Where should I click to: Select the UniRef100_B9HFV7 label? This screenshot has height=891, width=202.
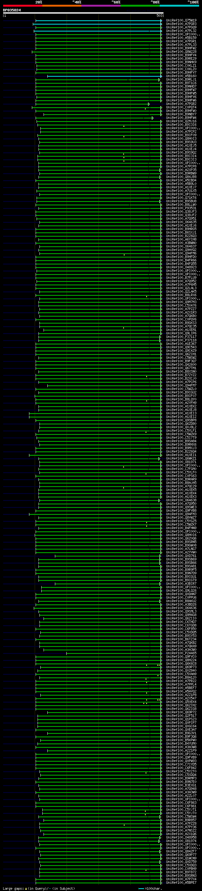pyautogui.click(x=181, y=73)
